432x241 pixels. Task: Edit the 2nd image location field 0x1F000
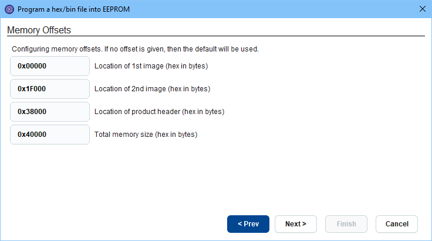pos(50,89)
